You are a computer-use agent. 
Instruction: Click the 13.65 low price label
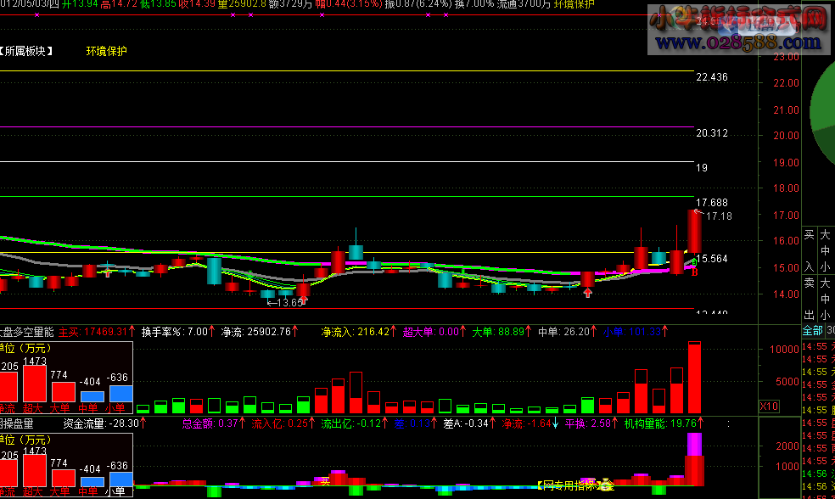[x=285, y=302]
